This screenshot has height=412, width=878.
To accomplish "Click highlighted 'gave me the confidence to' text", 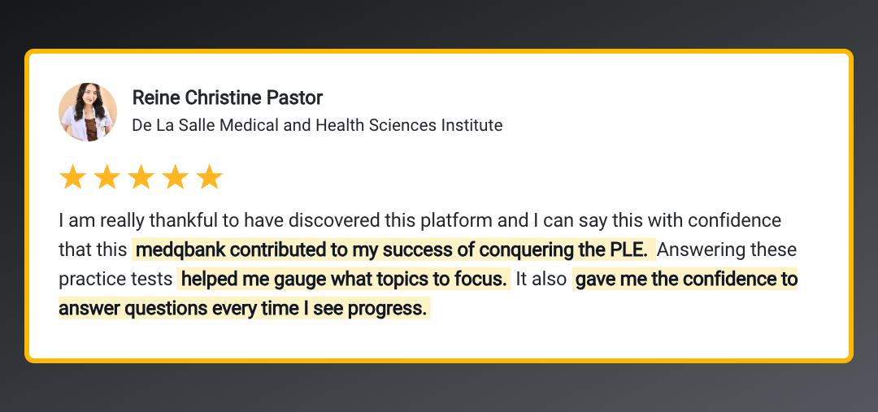I will pyautogui.click(x=686, y=279).
